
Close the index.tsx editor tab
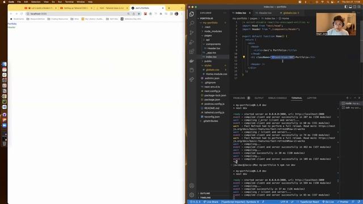tap(250, 13)
